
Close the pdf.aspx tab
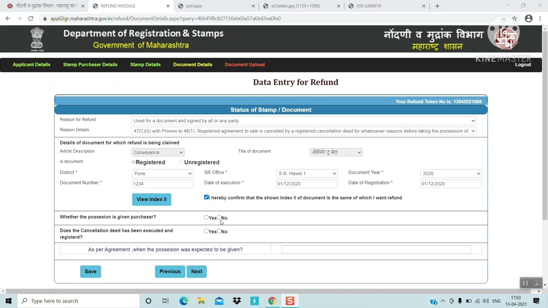point(253,6)
